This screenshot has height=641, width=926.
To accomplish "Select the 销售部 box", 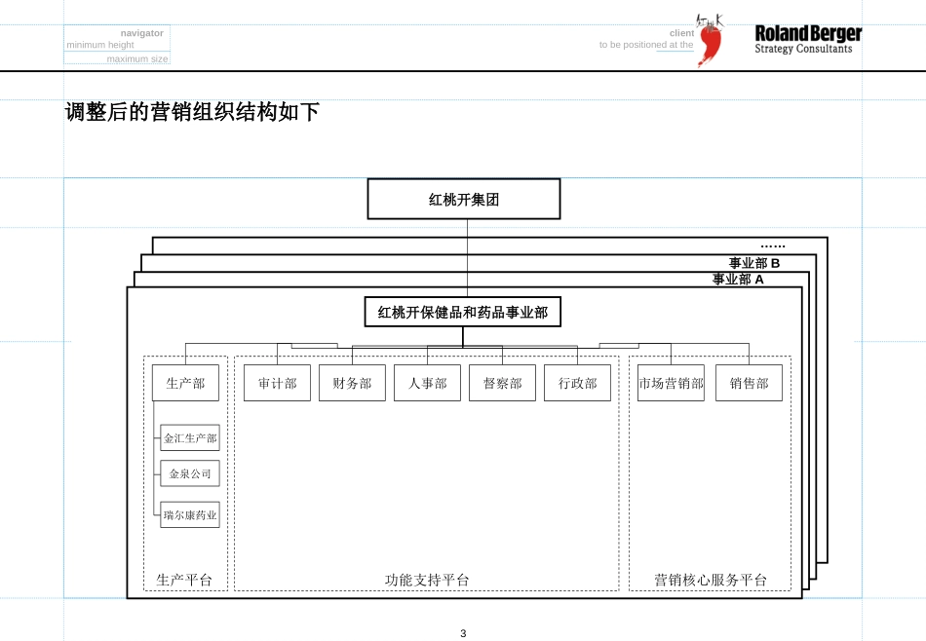I will pyautogui.click(x=749, y=383).
